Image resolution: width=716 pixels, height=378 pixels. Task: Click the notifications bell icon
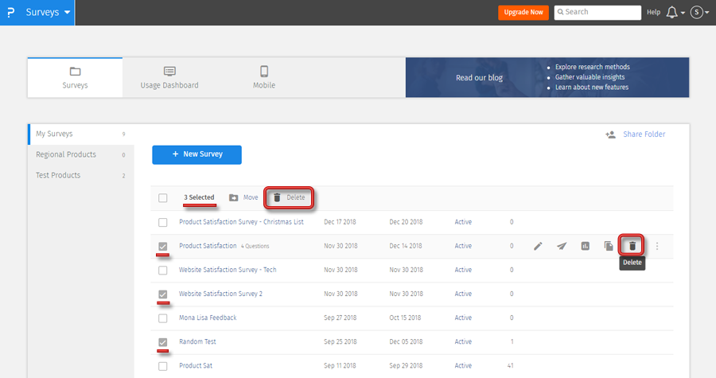pos(672,13)
